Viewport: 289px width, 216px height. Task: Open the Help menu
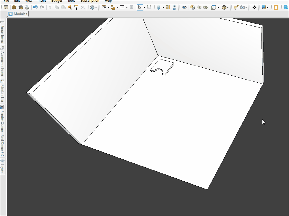coord(108,1)
